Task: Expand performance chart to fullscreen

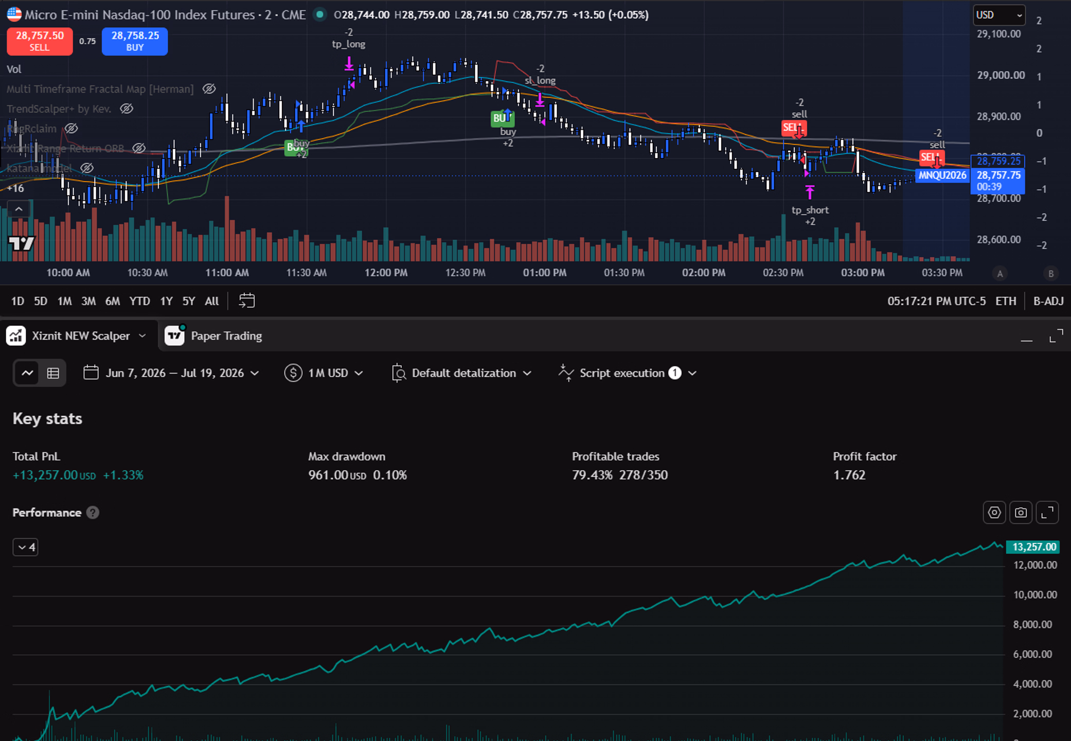Action: click(1047, 513)
